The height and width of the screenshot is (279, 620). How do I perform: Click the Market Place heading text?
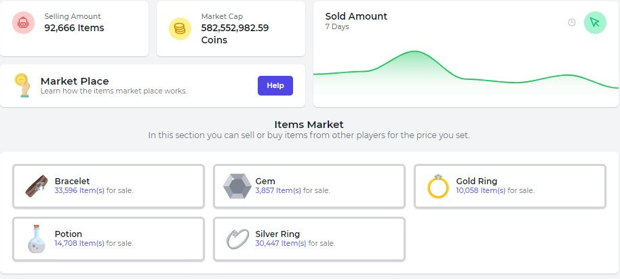tap(75, 81)
